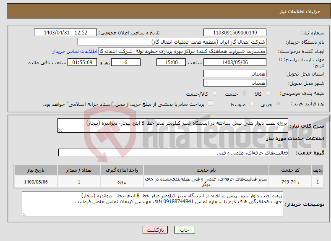Click the جزئیات اطلاعات نیاز header title
Screen dimensions: 331x241
click(300, 11)
